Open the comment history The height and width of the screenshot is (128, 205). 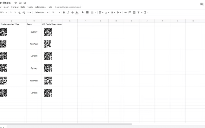pos(202,4)
